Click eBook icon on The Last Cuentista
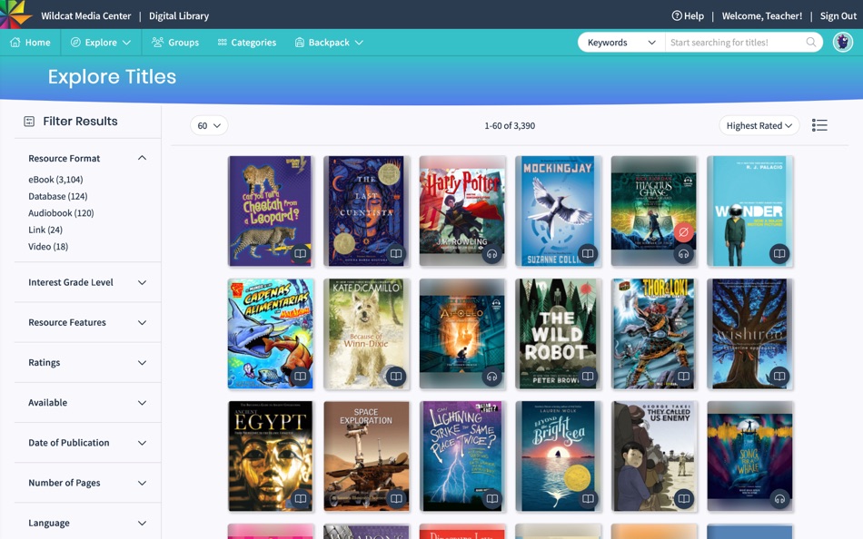 tap(396, 253)
